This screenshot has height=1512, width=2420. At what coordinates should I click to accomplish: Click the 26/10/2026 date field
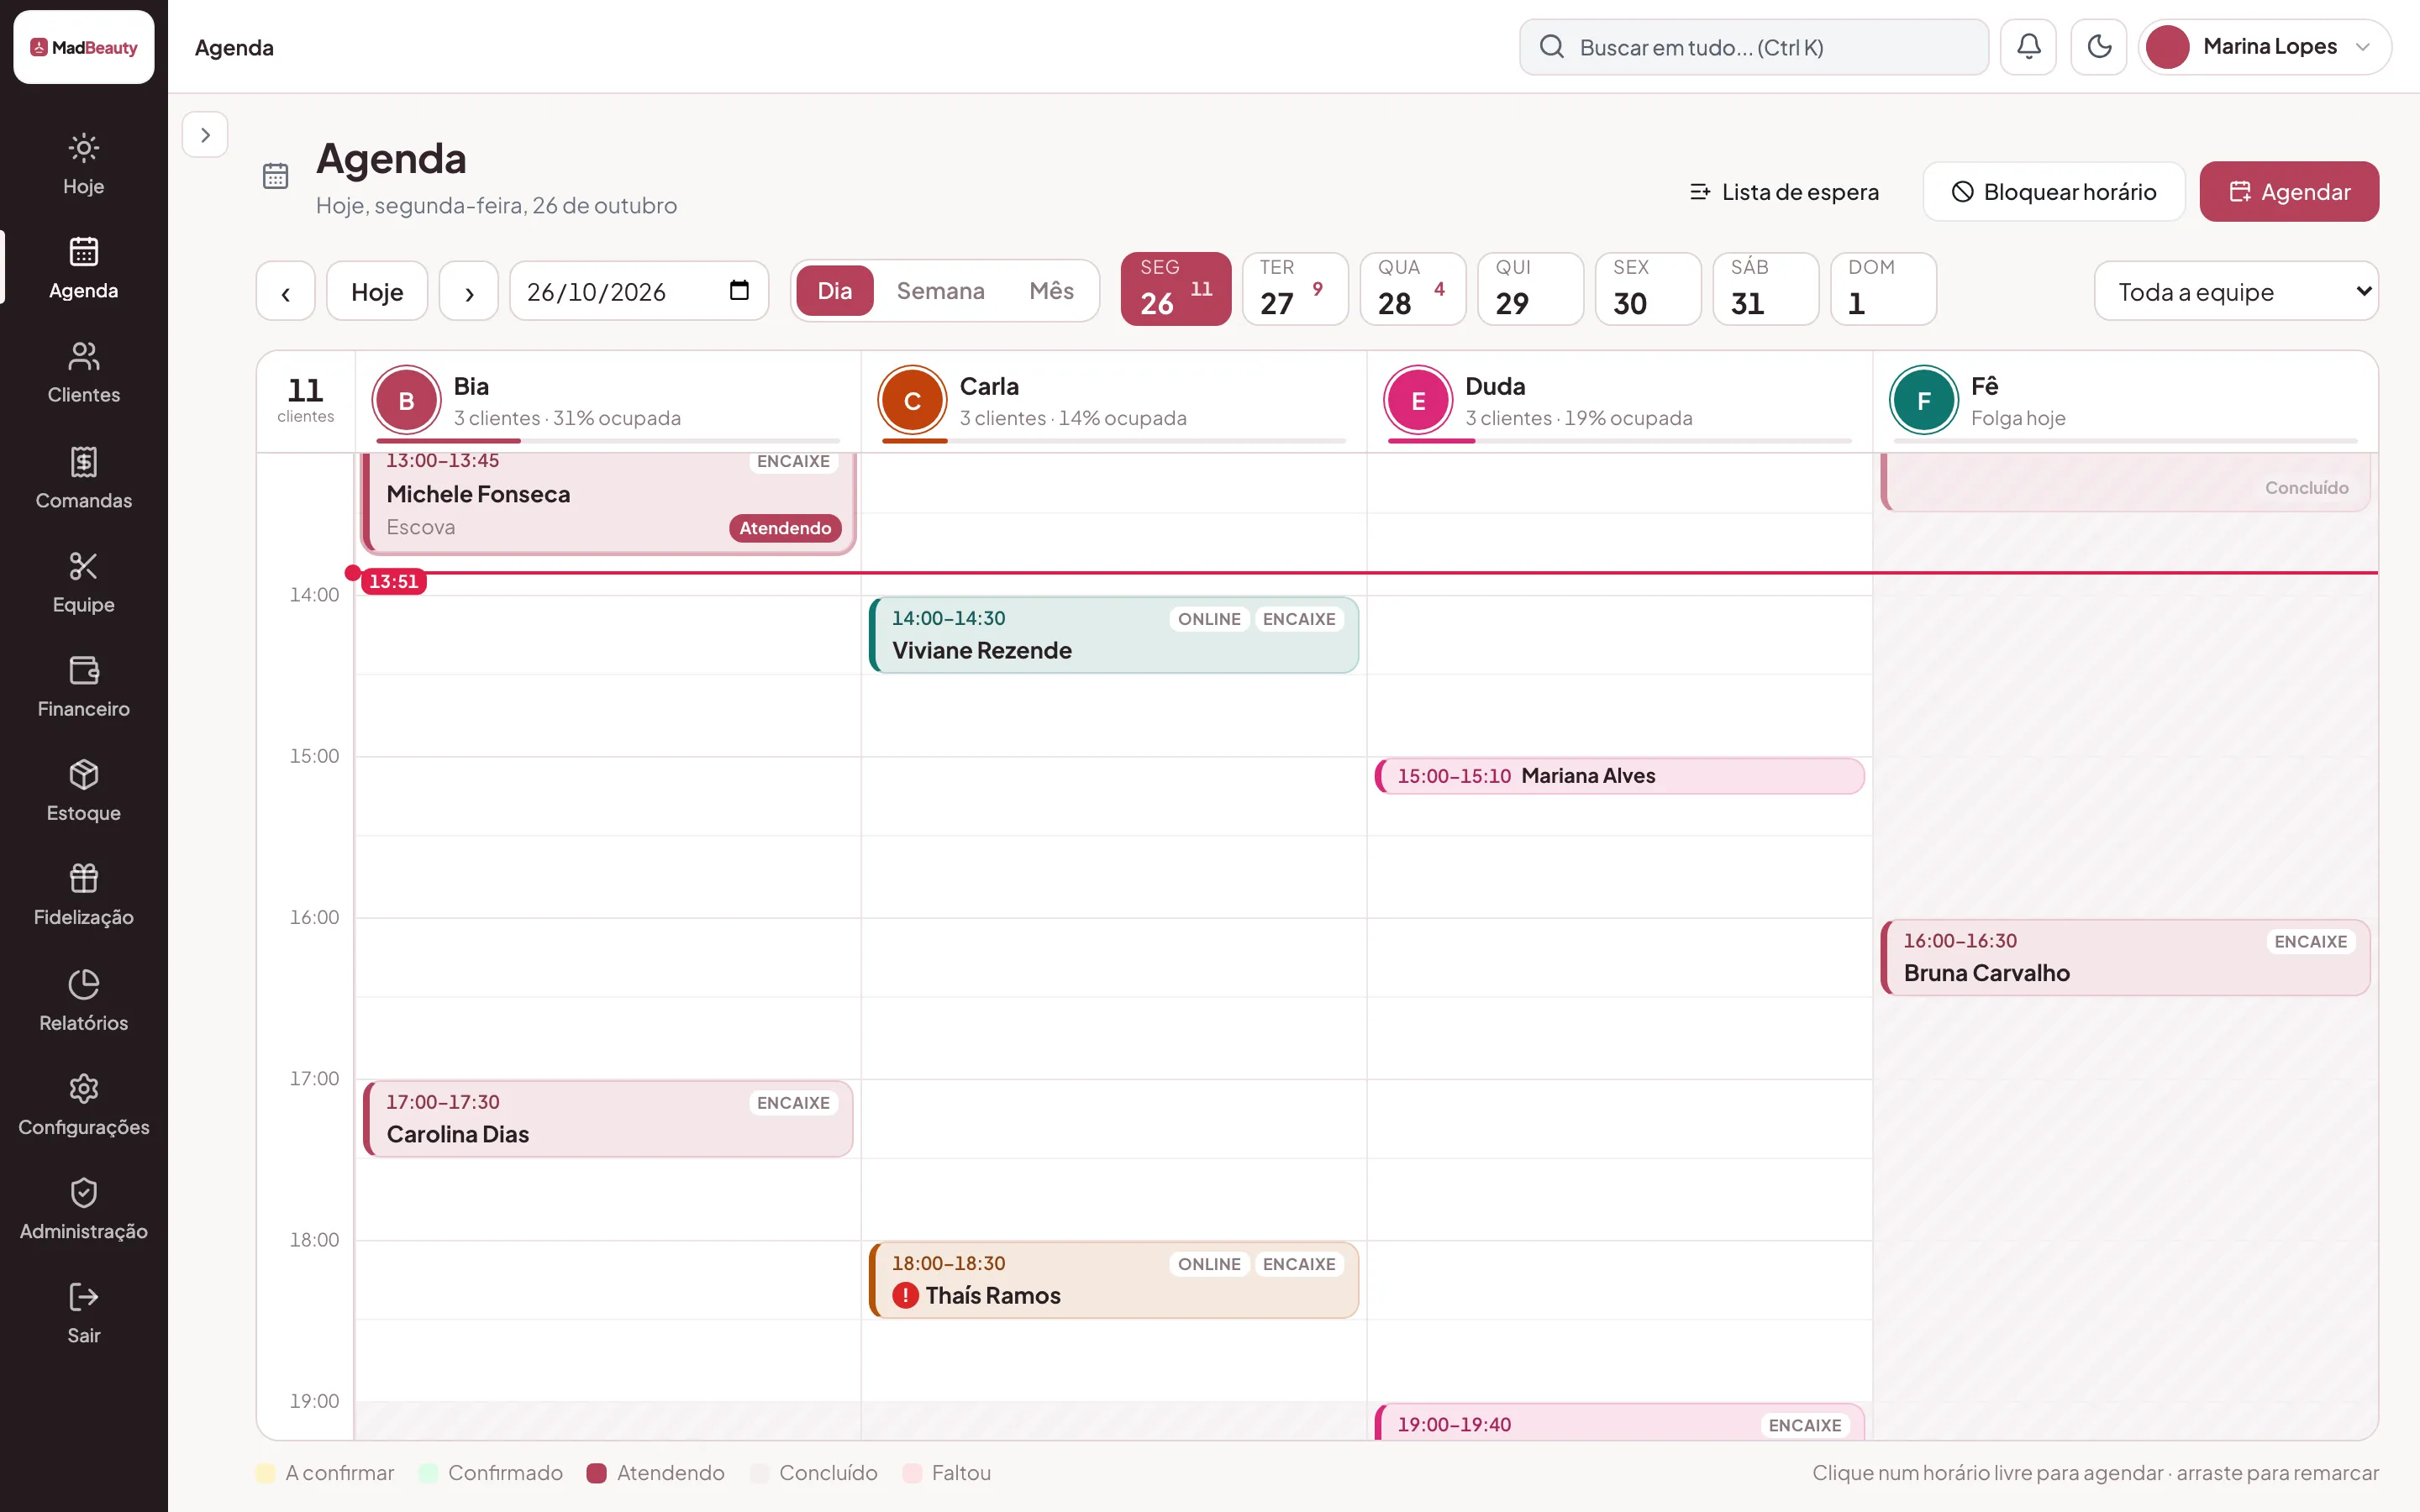coord(639,291)
